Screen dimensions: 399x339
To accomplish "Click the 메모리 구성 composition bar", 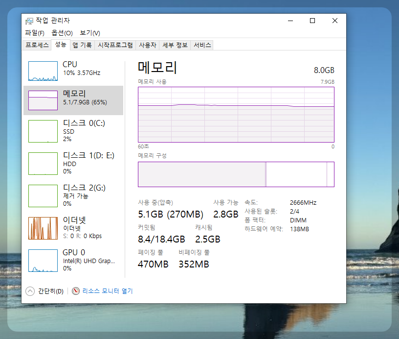I will 236,174.
